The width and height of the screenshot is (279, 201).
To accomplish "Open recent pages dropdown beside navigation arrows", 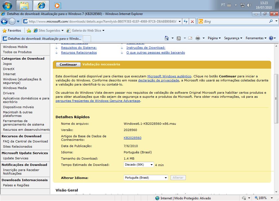I will click(18, 22).
